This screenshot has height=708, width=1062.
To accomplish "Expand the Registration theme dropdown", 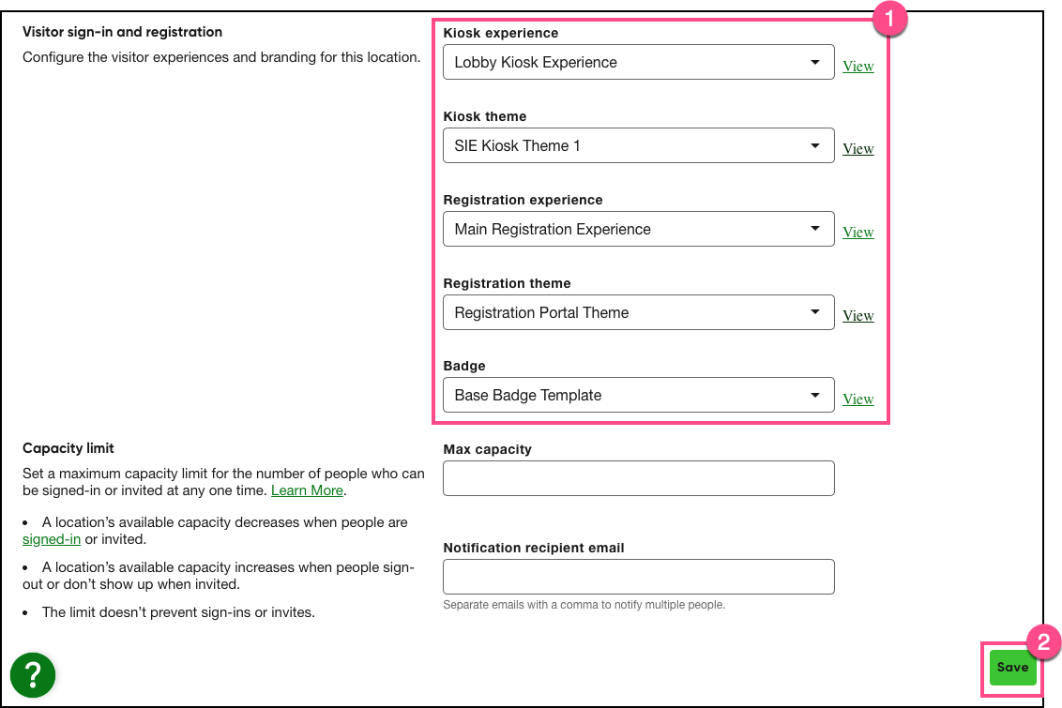I will [x=638, y=313].
